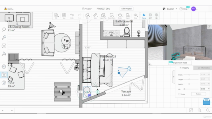Image resolution: width=212 pixels, height=119 pixels.
Task: Toggle Single room mode button
Action: click(x=180, y=63)
